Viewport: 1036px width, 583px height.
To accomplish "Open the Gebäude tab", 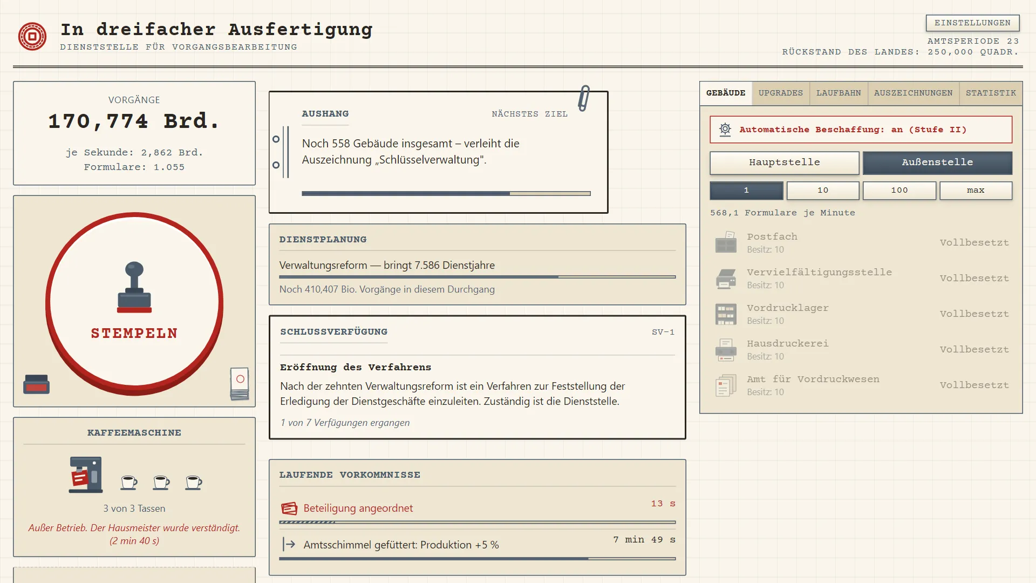I will (x=726, y=93).
